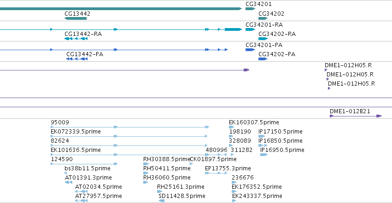Screen dimensions: 392x203
Task: Select the EK176352.5prime EST label
Action: (x=257, y=187)
